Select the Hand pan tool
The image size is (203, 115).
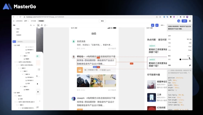point(42,25)
